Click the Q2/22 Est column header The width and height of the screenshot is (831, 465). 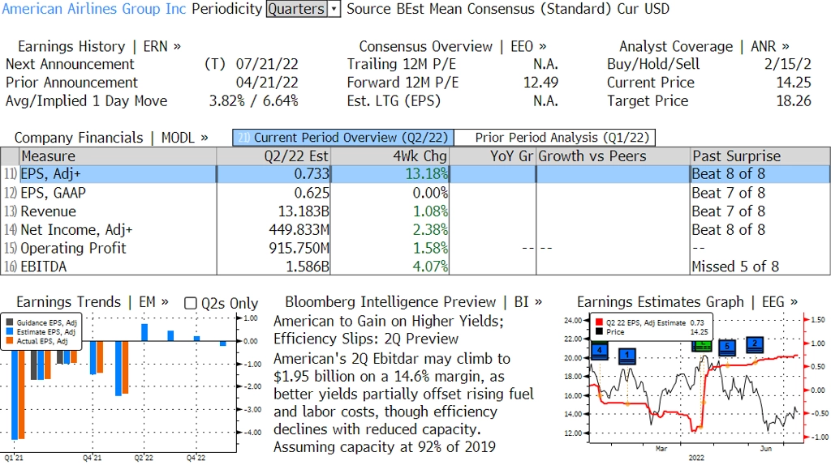(273, 156)
